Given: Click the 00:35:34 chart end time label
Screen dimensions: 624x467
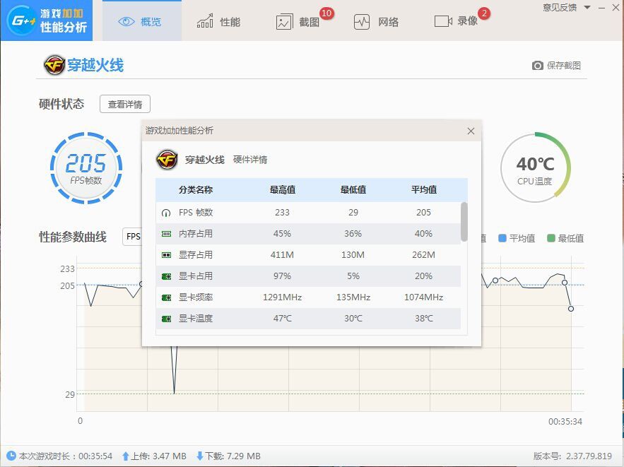Looking at the screenshot, I should pos(565,421).
